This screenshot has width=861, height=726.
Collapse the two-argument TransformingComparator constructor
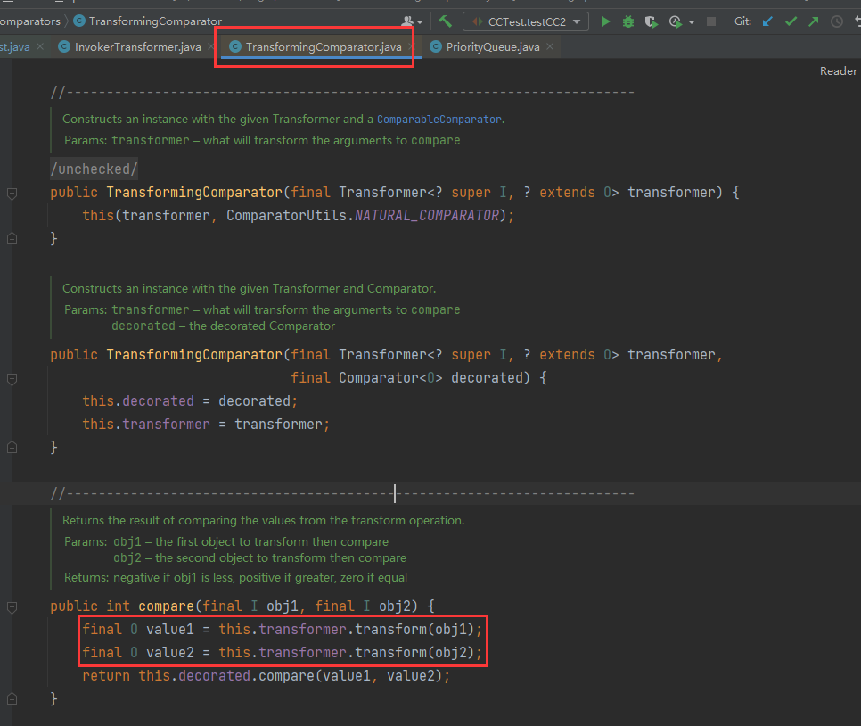(12, 379)
